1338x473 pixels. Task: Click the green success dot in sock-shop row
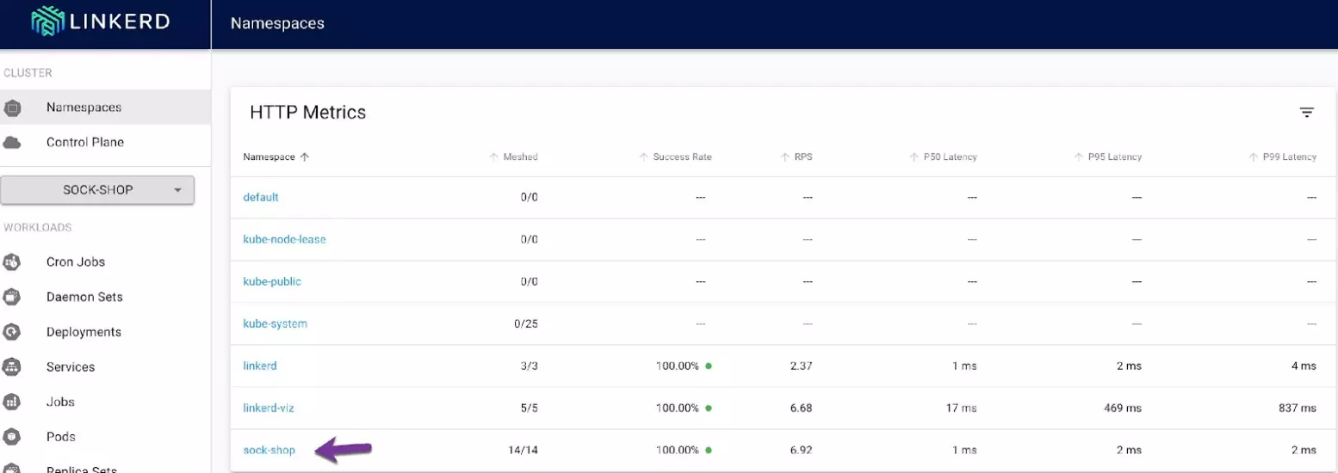709,450
